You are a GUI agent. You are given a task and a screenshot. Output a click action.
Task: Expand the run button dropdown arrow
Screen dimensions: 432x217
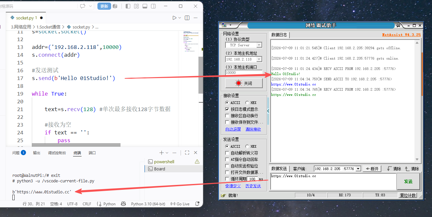click(x=180, y=18)
